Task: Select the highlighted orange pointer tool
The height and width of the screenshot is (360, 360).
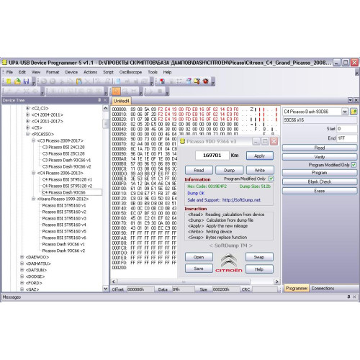Action: click(x=117, y=91)
